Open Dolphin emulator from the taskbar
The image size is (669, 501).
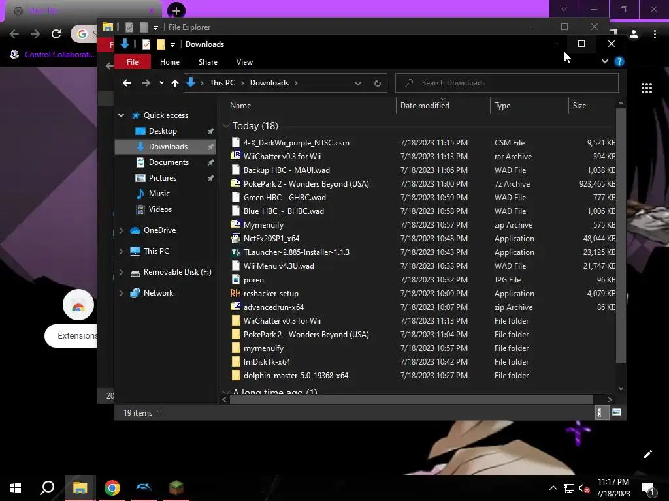coord(144,488)
